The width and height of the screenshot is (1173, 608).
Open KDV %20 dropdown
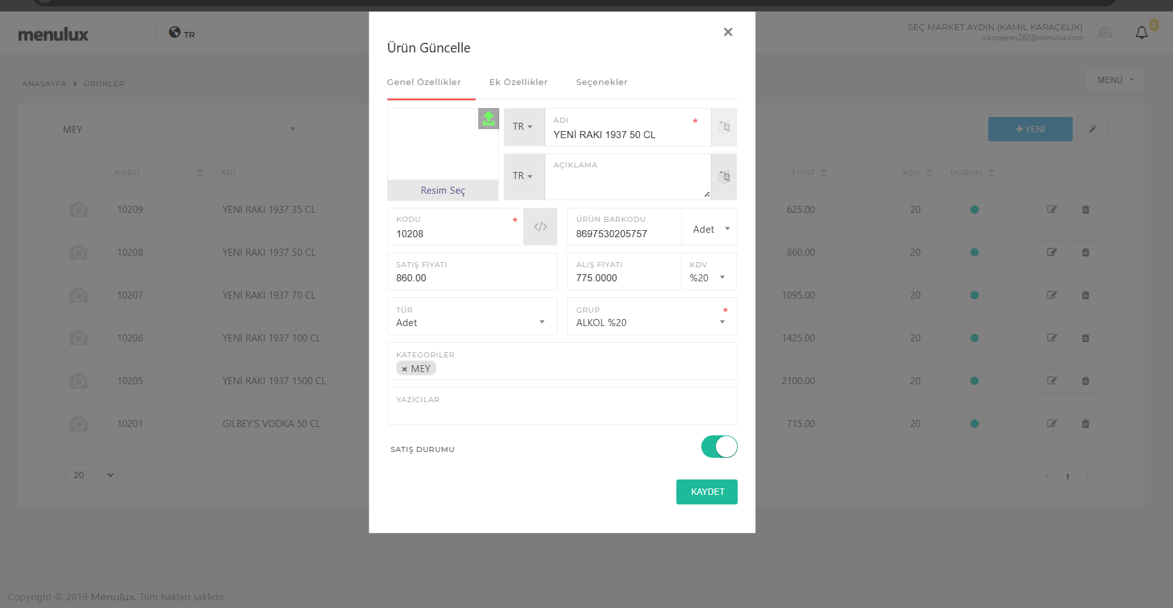pos(708,272)
